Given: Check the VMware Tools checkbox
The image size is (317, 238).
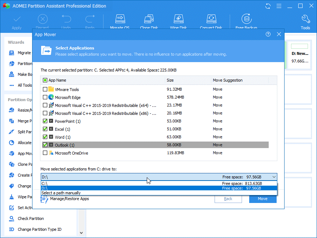Looking at the screenshot, I should [45, 89].
